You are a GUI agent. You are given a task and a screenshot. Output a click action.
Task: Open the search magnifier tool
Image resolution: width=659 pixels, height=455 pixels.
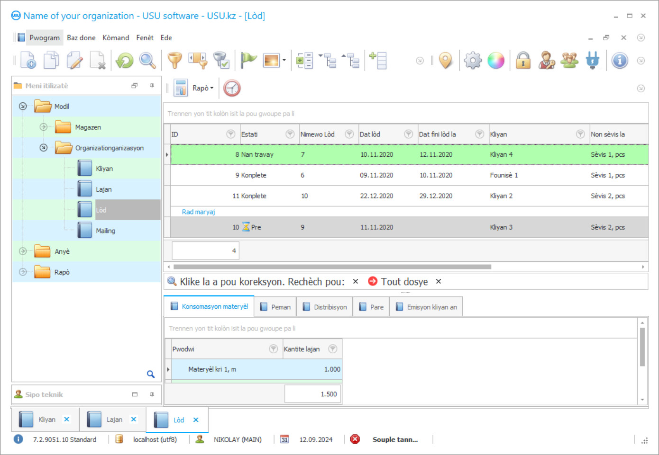click(x=147, y=61)
